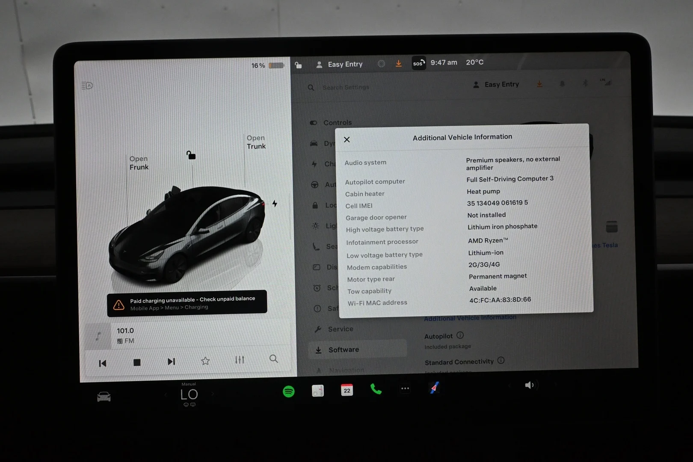This screenshot has width=693, height=462.
Task: Select the Service settings menu item
Action: pyautogui.click(x=334, y=329)
